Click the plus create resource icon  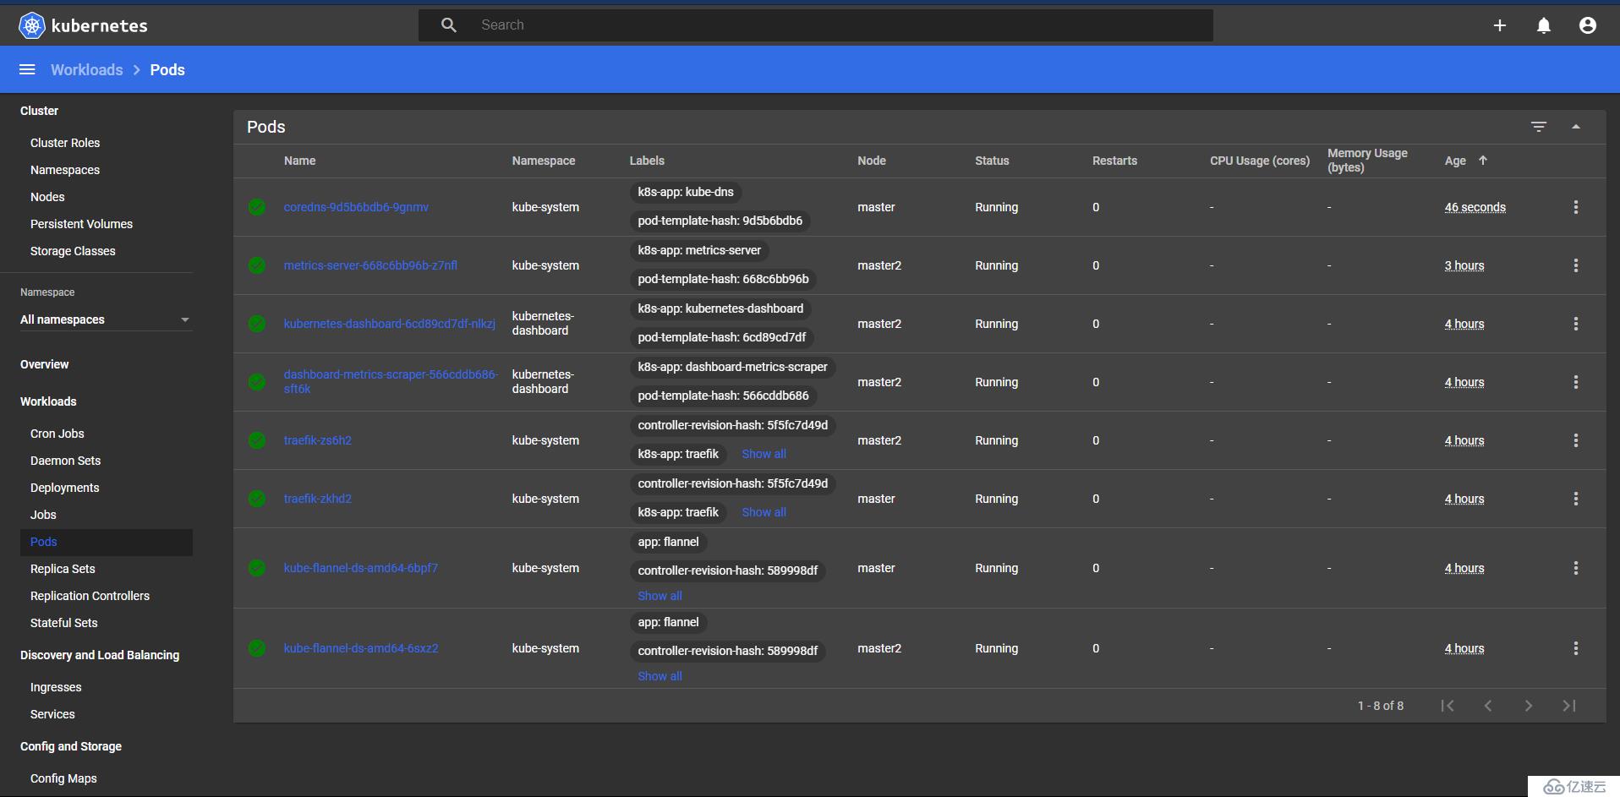tap(1500, 25)
